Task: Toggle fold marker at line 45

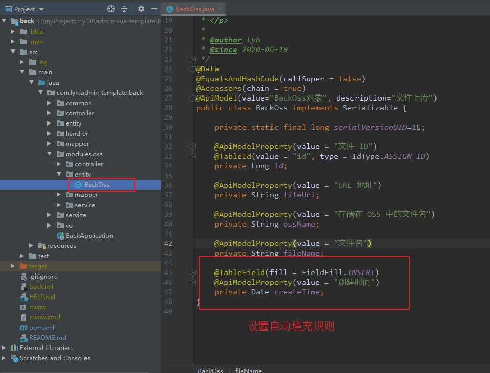Action: pos(193,272)
